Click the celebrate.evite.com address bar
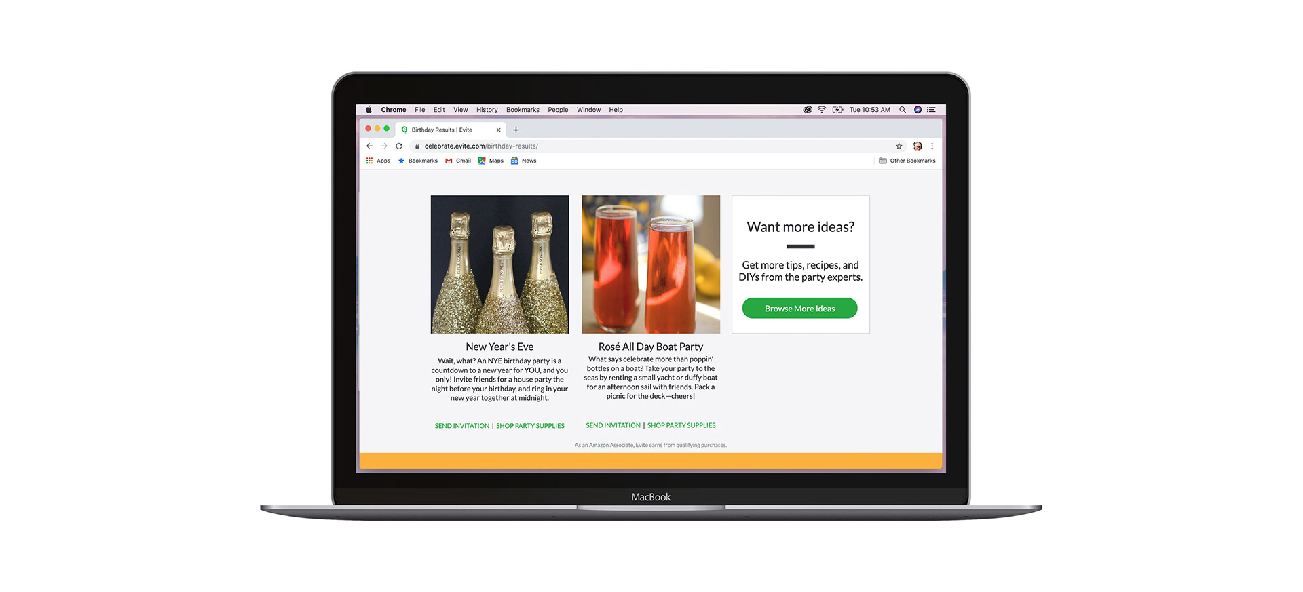The image size is (1303, 592). point(651,146)
